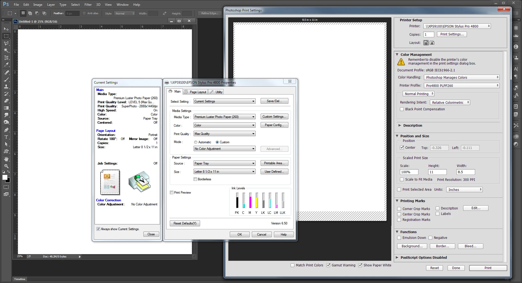The image size is (522, 283).
Task: Switch to the Utility tab
Action: click(216, 92)
